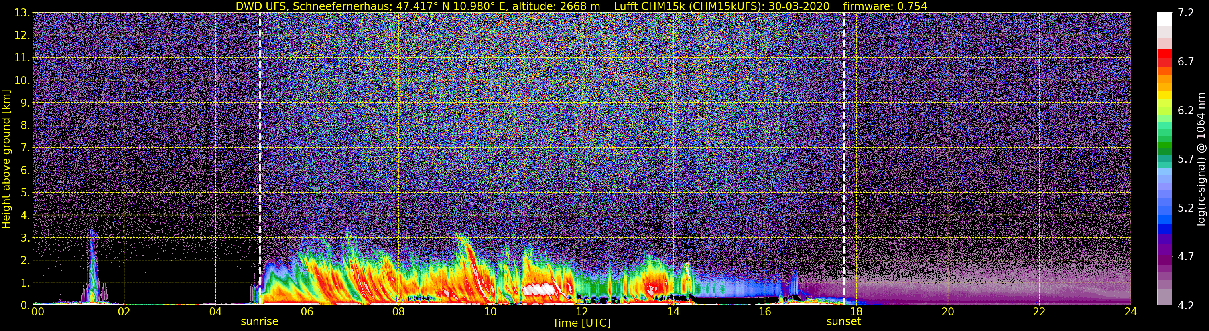The width and height of the screenshot is (1209, 331).
Task: Pick the blue band near 5.2 on colorbar
Action: [x=1164, y=218]
